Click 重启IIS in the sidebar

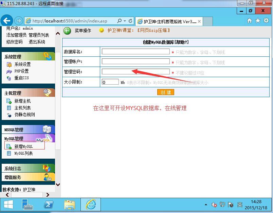[21, 78]
